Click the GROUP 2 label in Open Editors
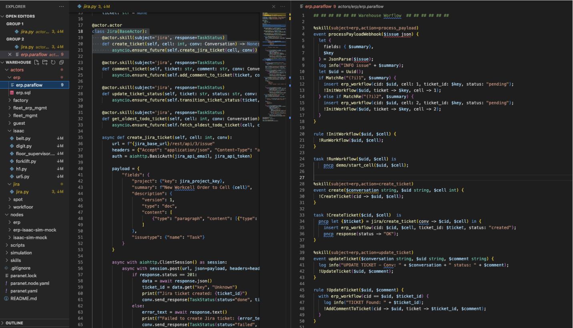The image size is (573, 328). pos(15,39)
